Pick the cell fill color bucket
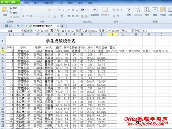Image resolution: width=172 pixels, height=129 pixels. tap(49, 16)
